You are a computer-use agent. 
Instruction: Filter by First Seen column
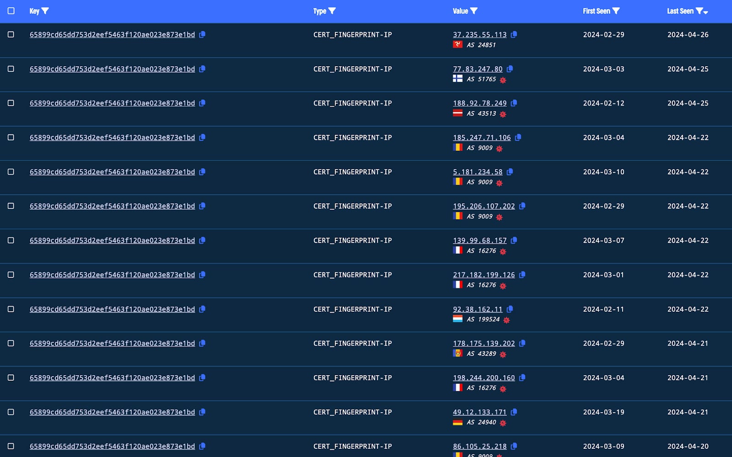click(x=616, y=11)
